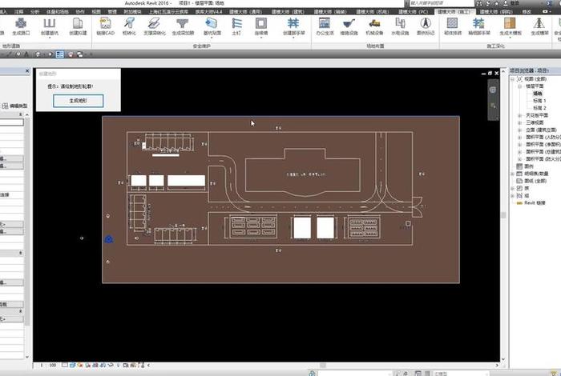Click the switch windows icon in quick access toolbar
The height and width of the screenshot is (376, 561).
pyautogui.click(x=80, y=54)
